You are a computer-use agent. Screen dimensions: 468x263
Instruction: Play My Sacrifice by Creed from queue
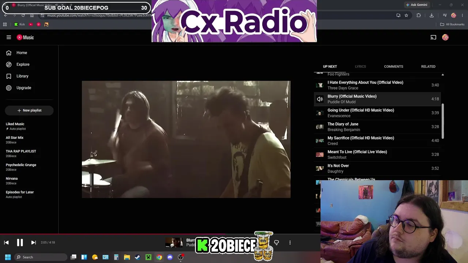click(x=377, y=141)
